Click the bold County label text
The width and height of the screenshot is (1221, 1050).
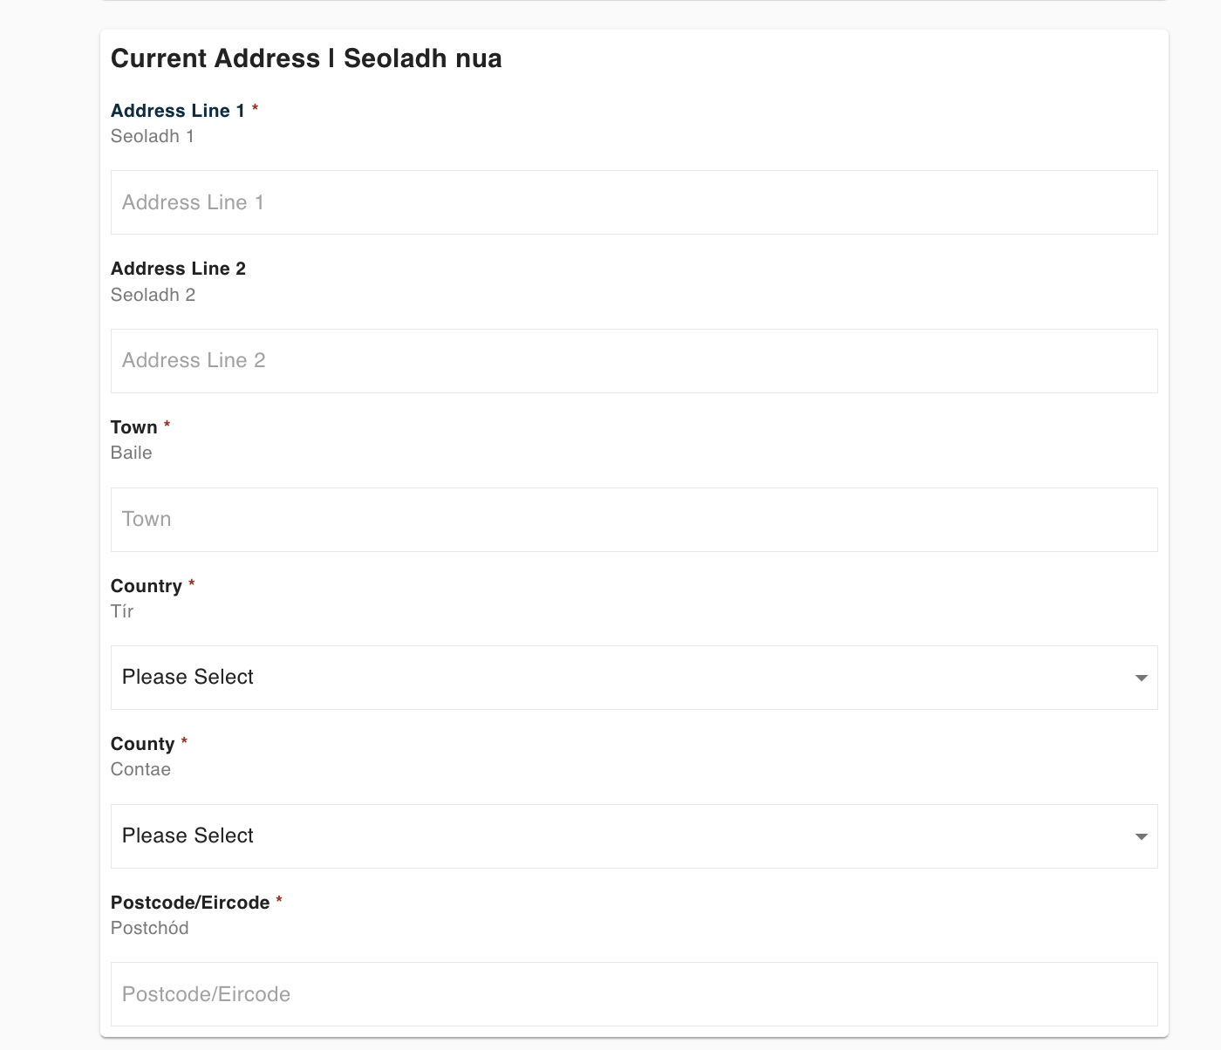(x=143, y=744)
